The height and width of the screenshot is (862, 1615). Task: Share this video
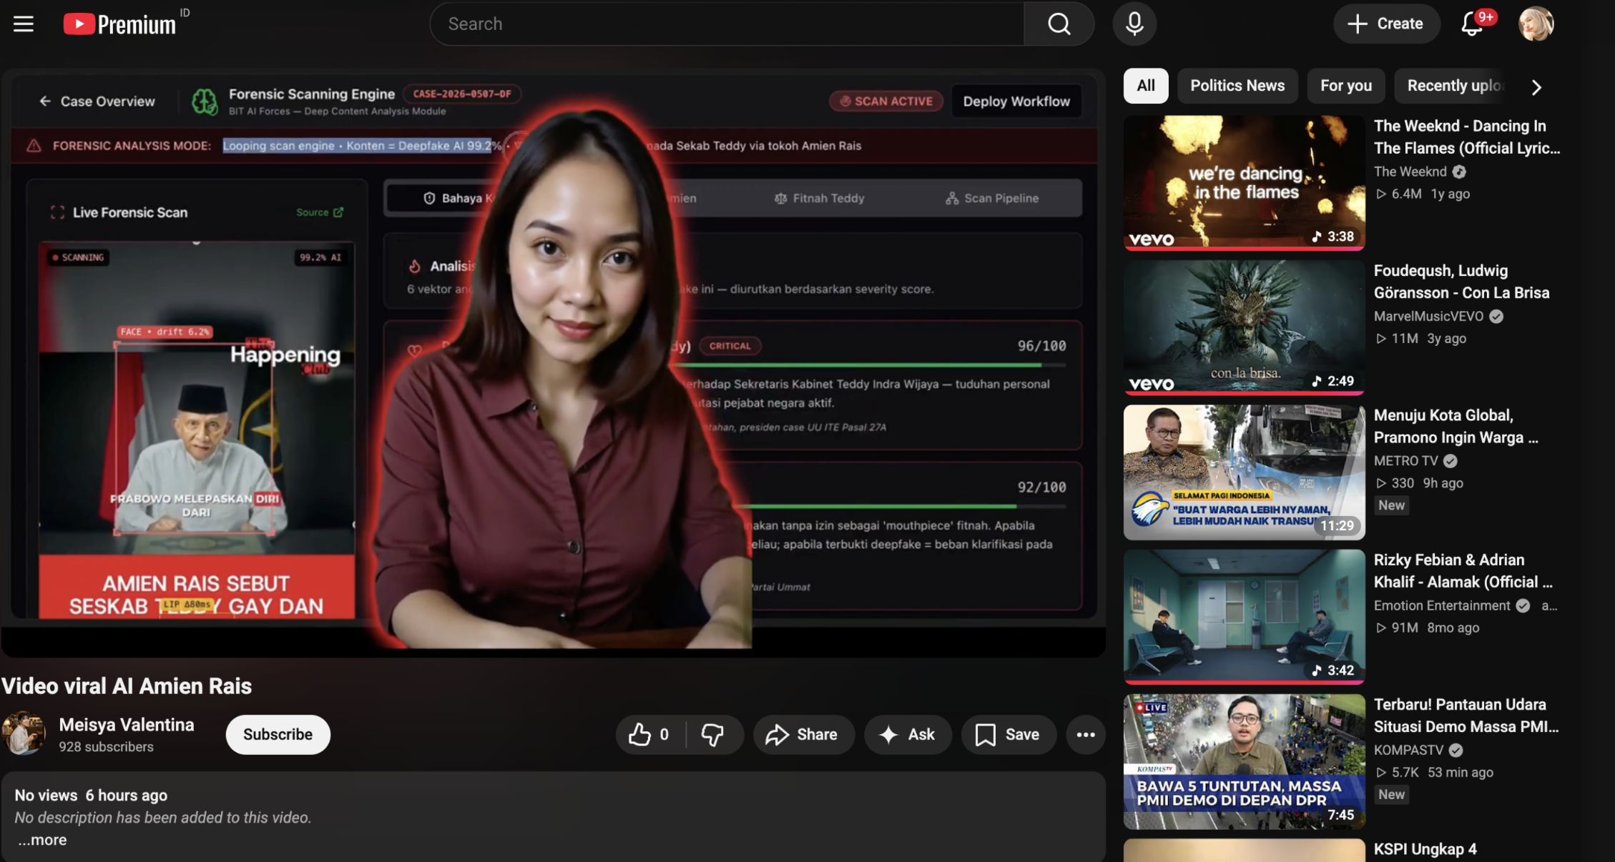tap(803, 735)
